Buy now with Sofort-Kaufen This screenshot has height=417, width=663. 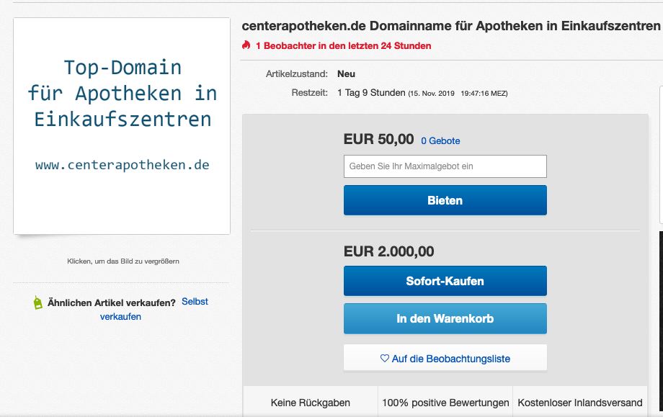point(445,281)
